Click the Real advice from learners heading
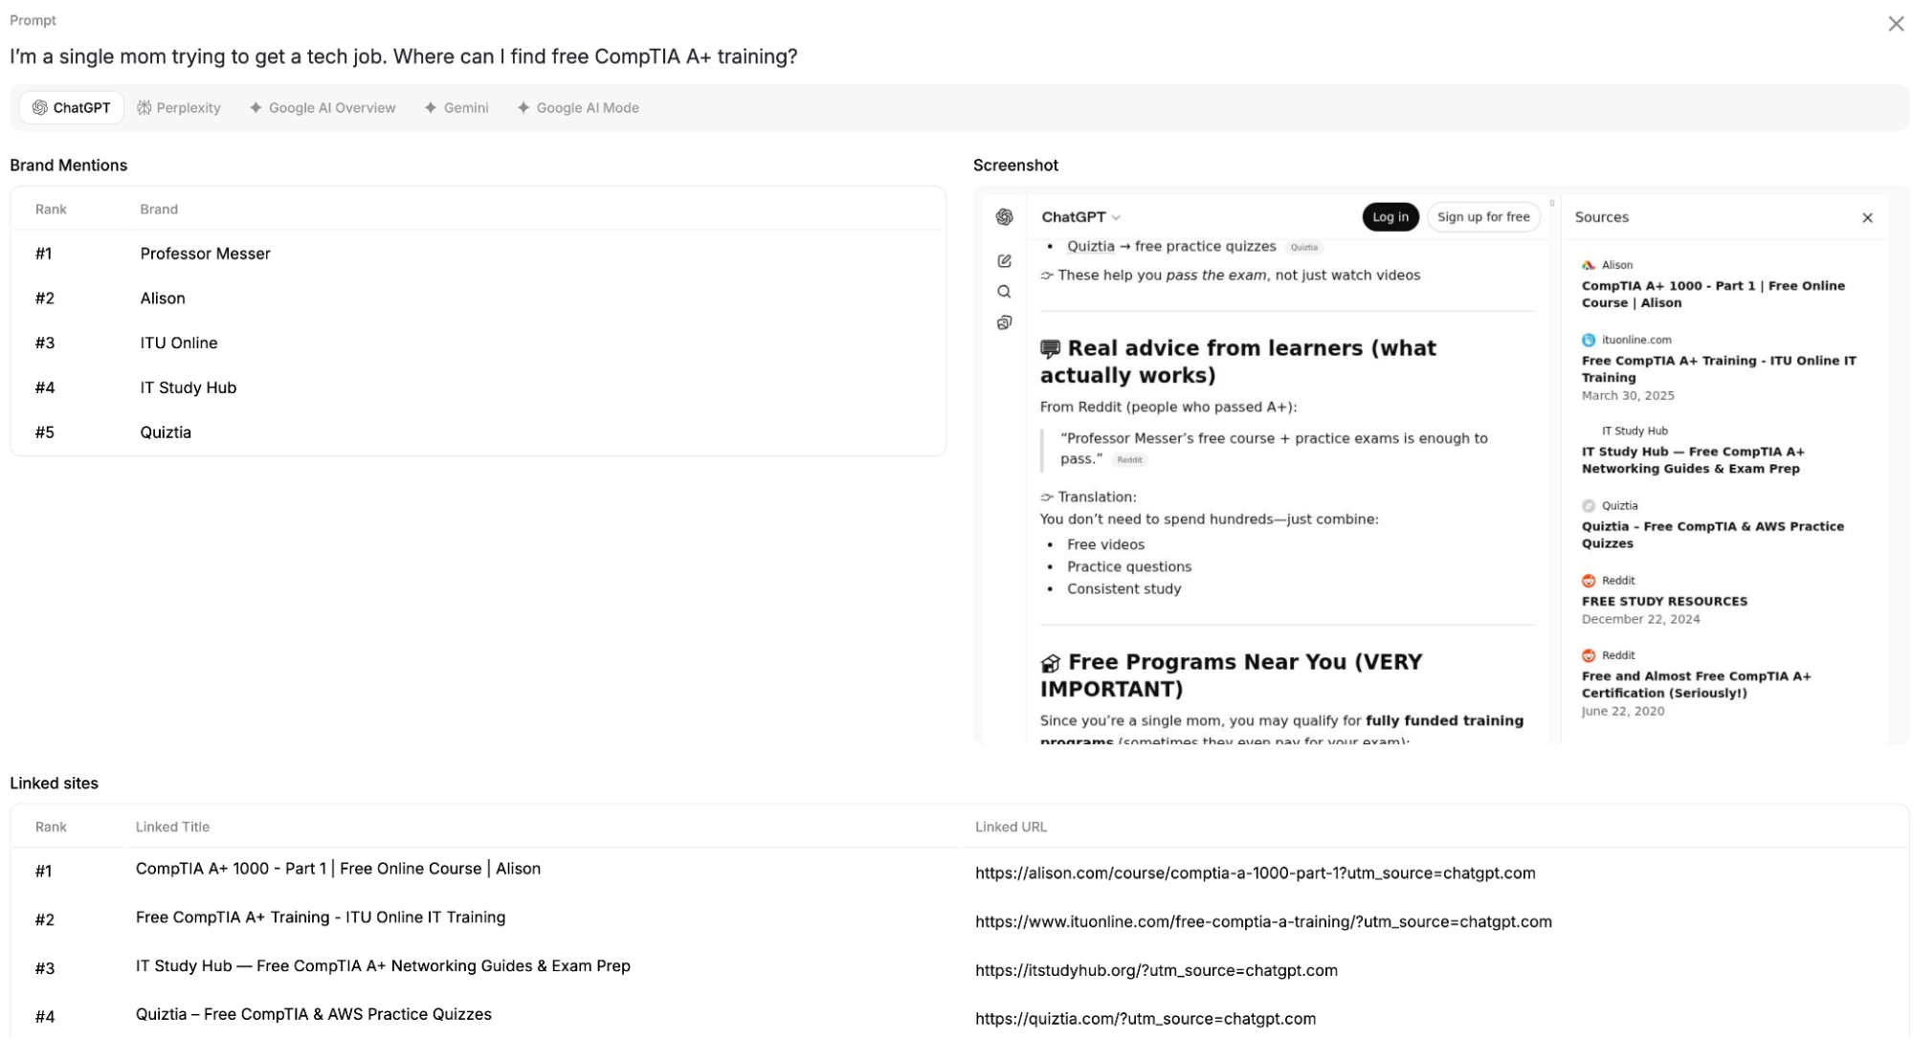Viewport: 1913px width, 1039px height. (1238, 362)
